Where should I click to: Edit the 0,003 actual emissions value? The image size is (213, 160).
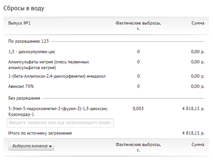click(x=138, y=109)
